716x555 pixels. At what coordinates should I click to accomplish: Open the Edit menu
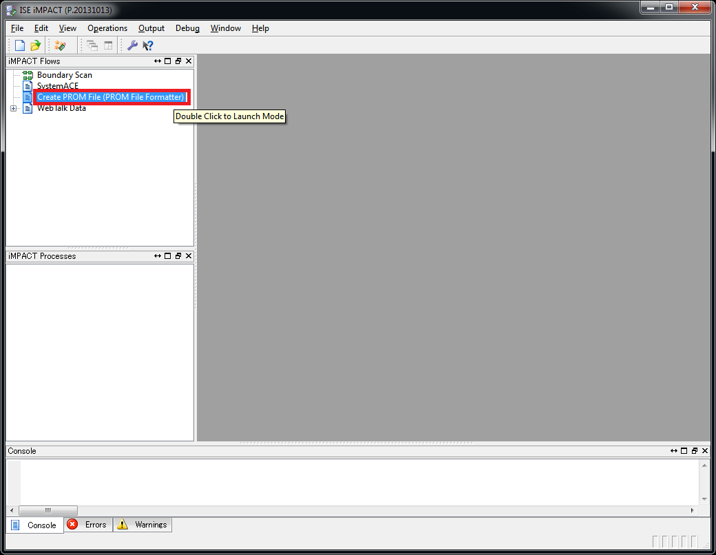41,28
